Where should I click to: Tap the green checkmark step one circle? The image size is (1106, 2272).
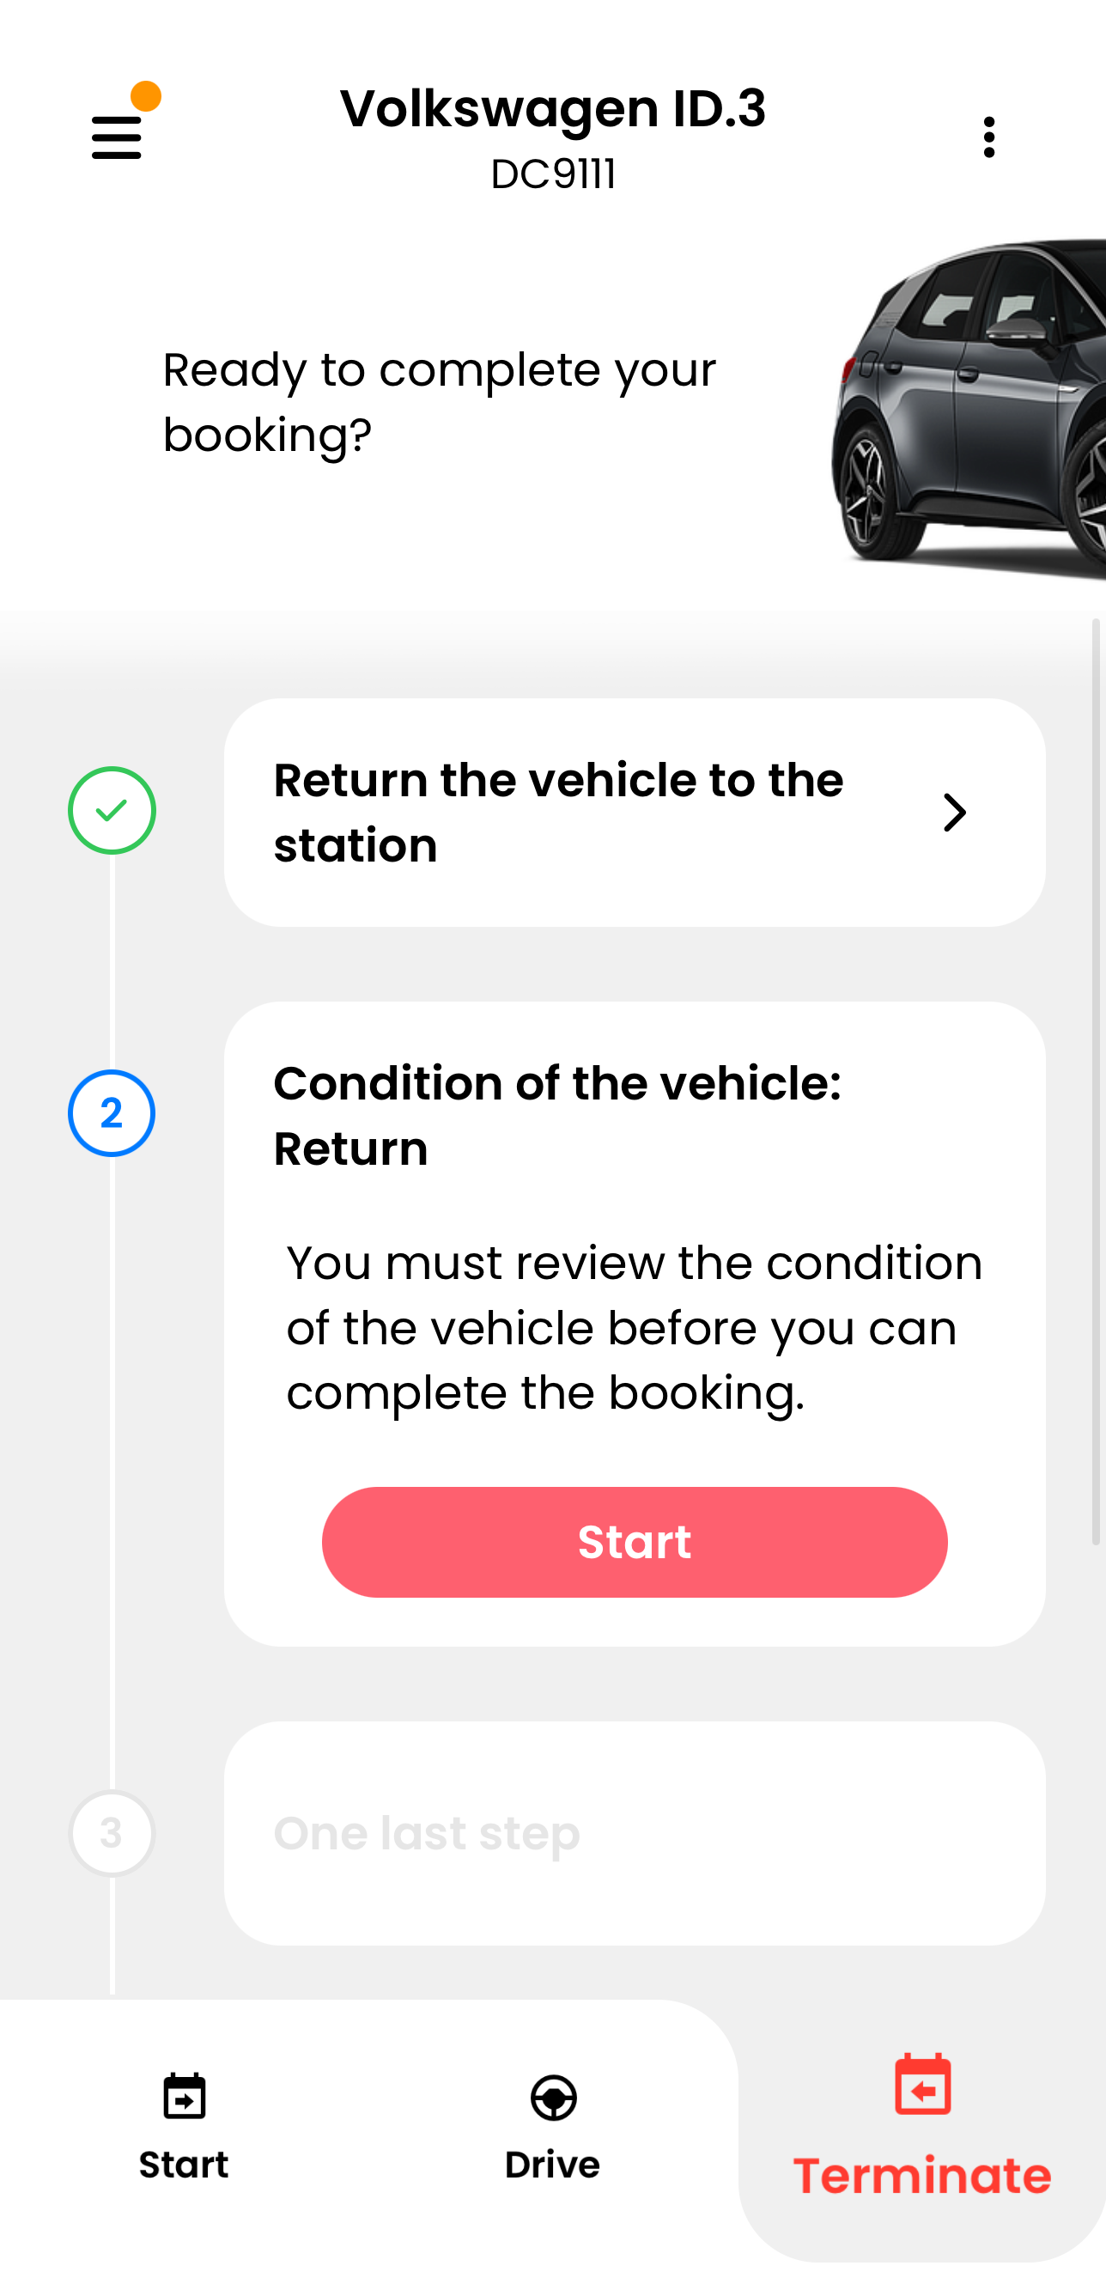(112, 811)
